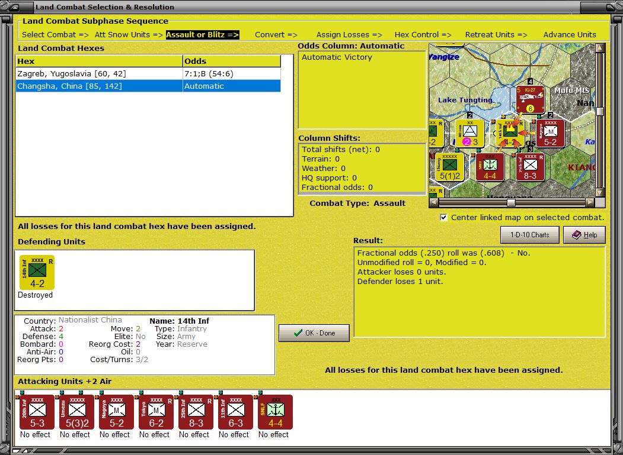Click Advance Units subphase step
The image size is (623, 455).
click(x=570, y=34)
